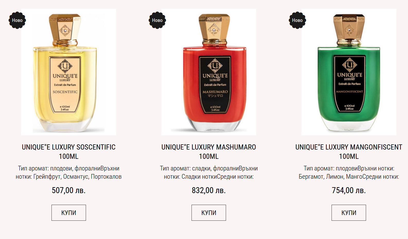Open the yellow Soscentific perfume bottle image

[68, 72]
